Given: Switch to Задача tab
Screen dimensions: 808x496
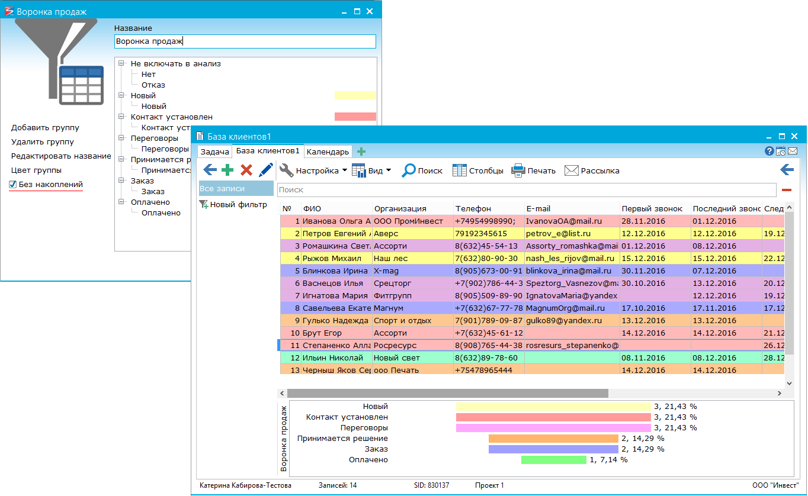Looking at the screenshot, I should [214, 152].
